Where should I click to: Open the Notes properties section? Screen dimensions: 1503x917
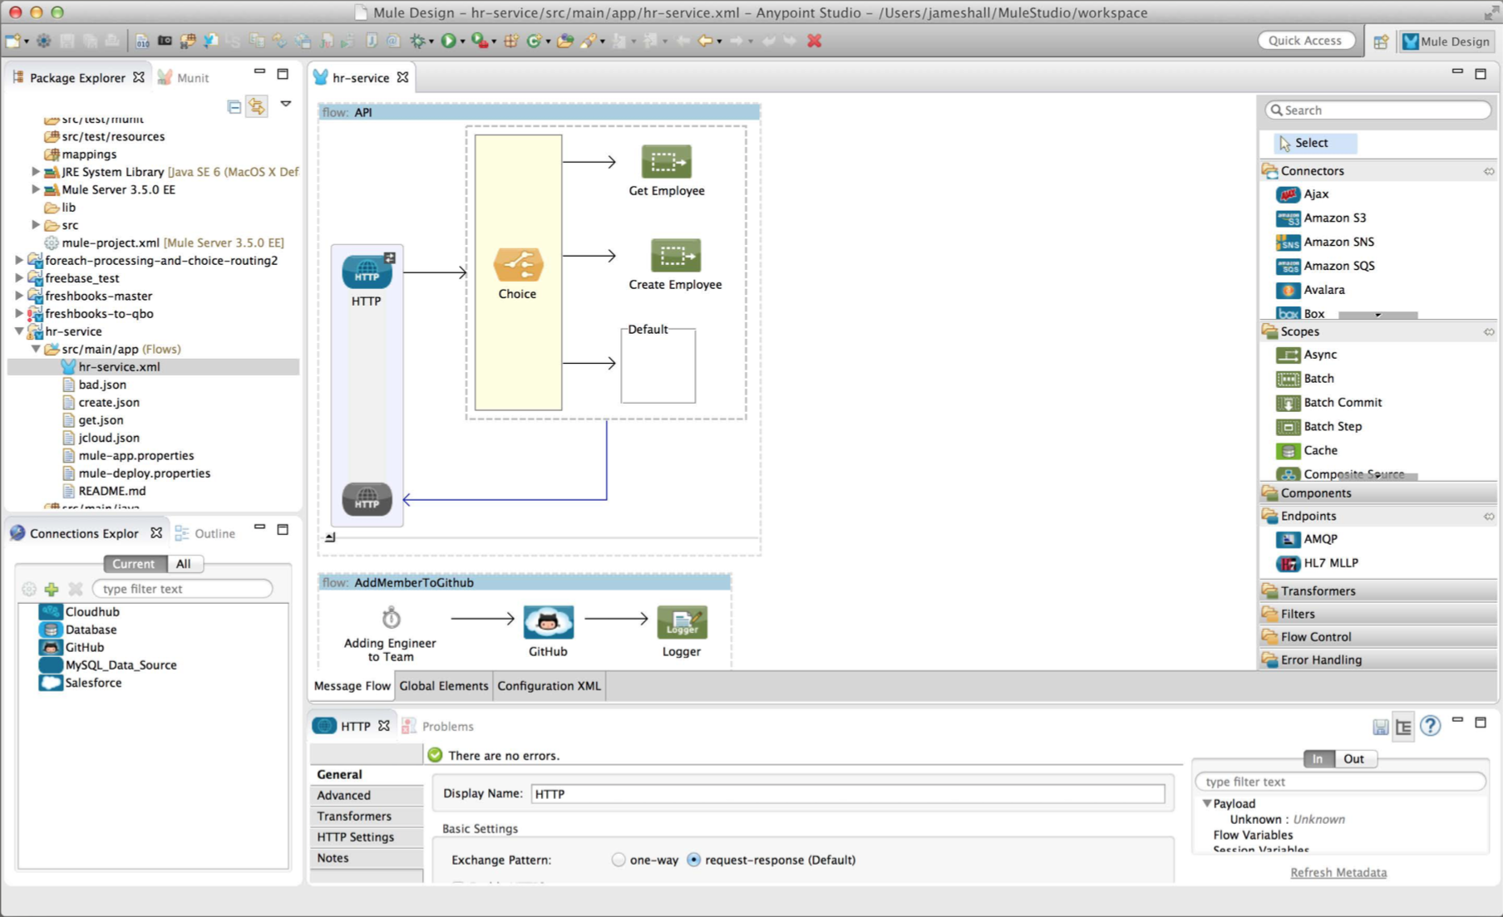tap(367, 858)
